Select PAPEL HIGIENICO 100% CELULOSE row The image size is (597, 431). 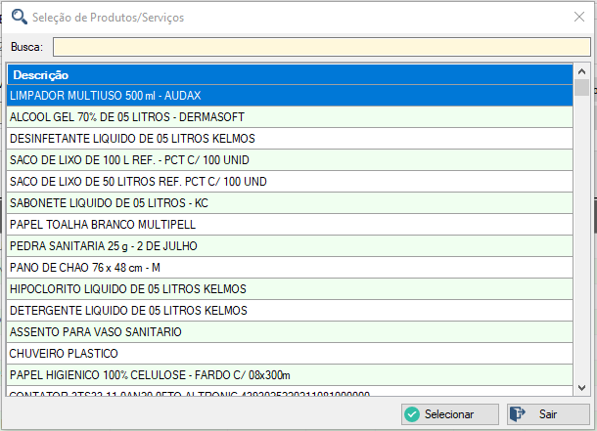[290, 375]
